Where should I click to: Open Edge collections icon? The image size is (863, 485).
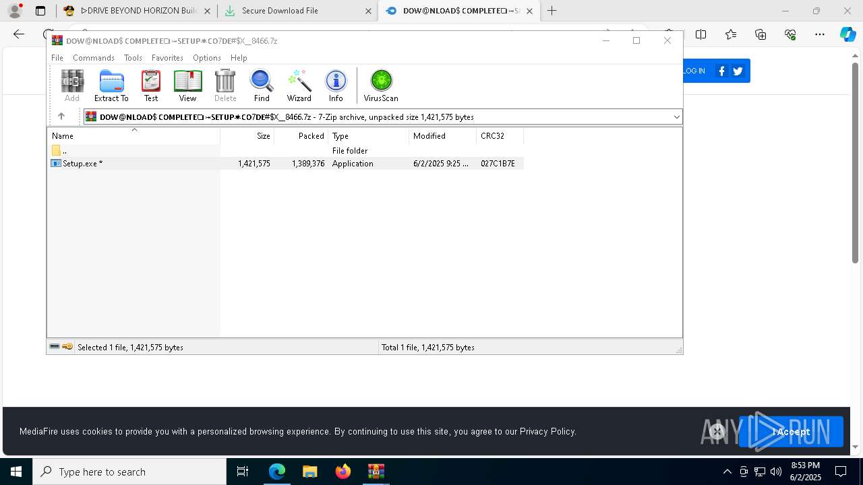(761, 34)
